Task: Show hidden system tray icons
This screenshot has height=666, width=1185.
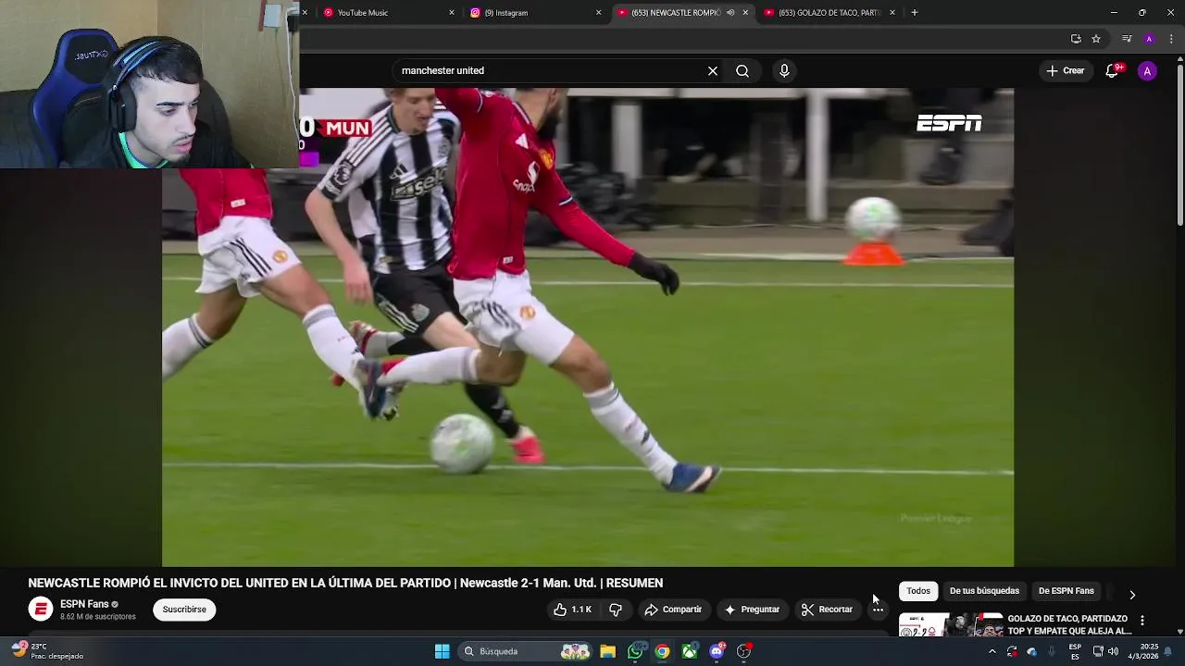Action: point(992,651)
